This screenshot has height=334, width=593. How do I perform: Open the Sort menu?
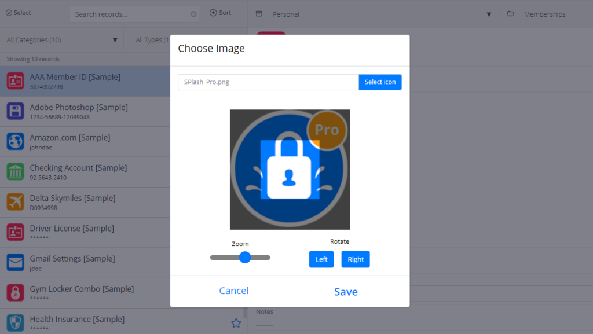pyautogui.click(x=220, y=13)
